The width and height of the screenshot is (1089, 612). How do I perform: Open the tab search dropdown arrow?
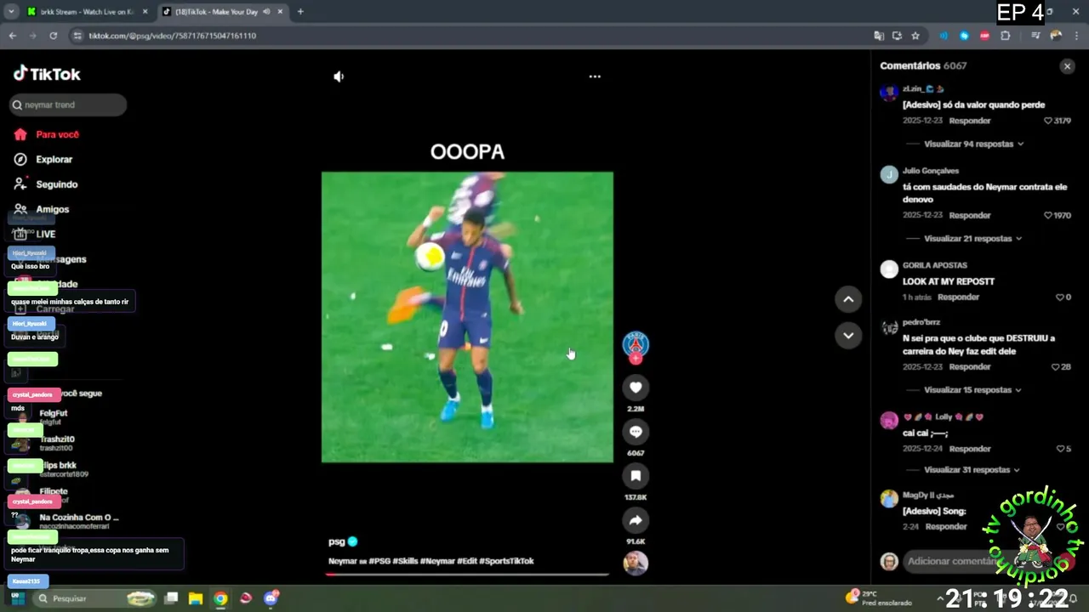pos(11,12)
